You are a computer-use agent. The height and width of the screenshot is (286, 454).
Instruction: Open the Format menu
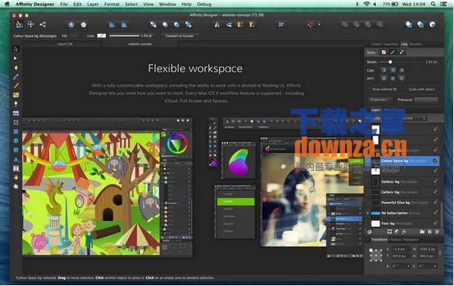[111, 4]
